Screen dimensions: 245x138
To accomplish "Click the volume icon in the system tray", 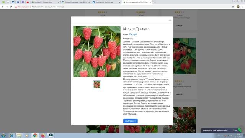I will 231,135.
